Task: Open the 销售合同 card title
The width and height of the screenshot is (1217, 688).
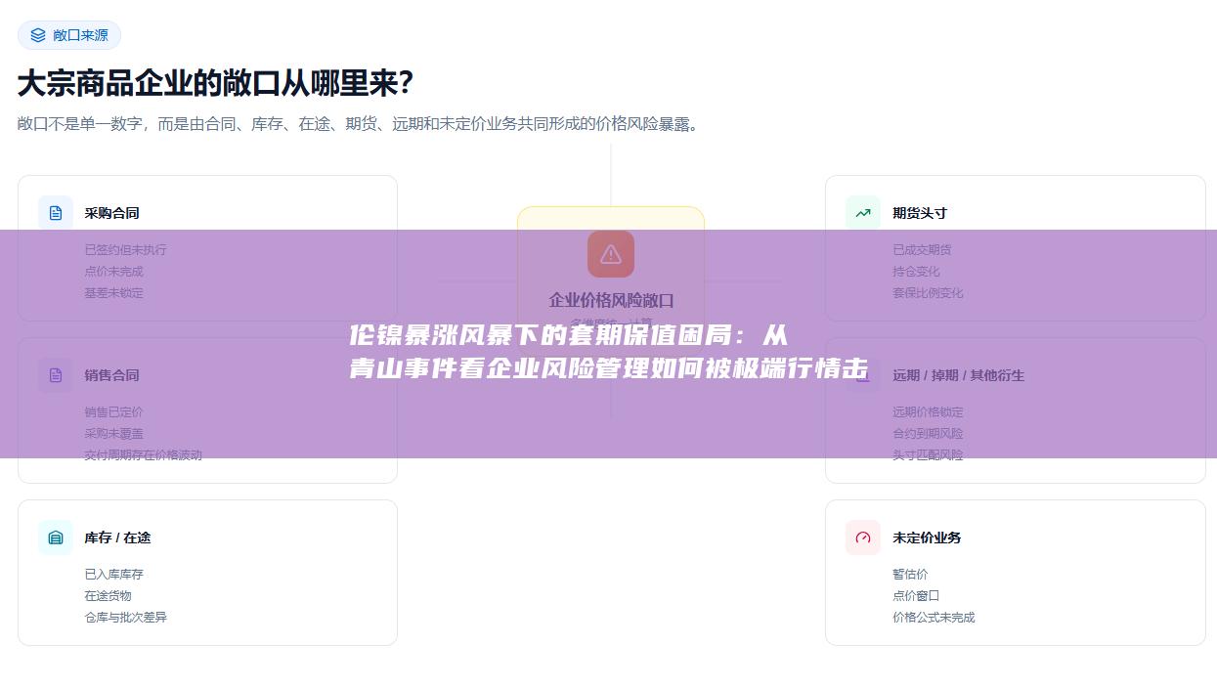Action: [112, 375]
